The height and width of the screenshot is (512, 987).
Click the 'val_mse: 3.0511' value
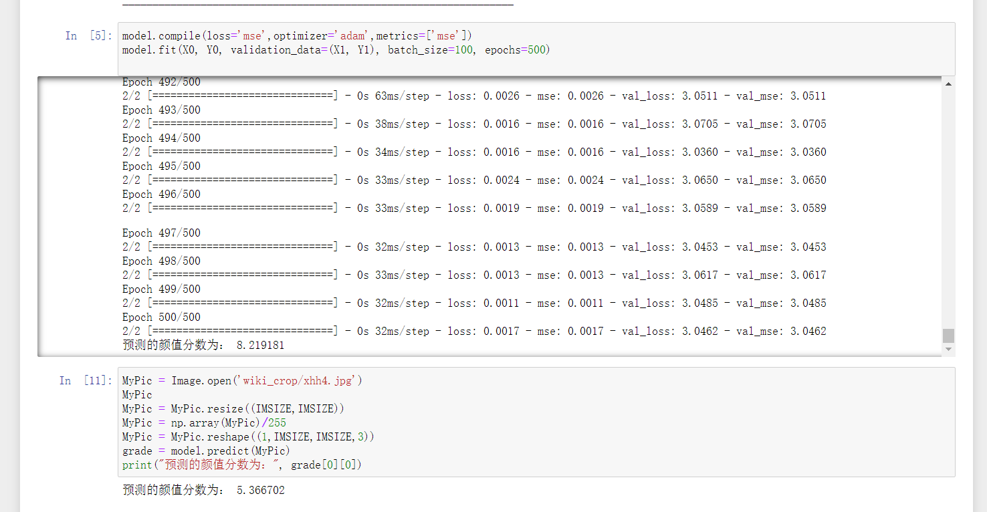(x=781, y=96)
